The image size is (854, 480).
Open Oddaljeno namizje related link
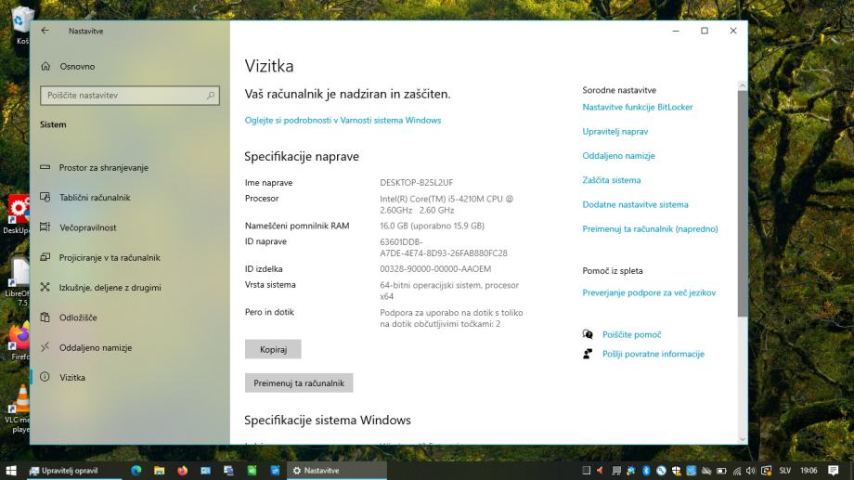[618, 156]
